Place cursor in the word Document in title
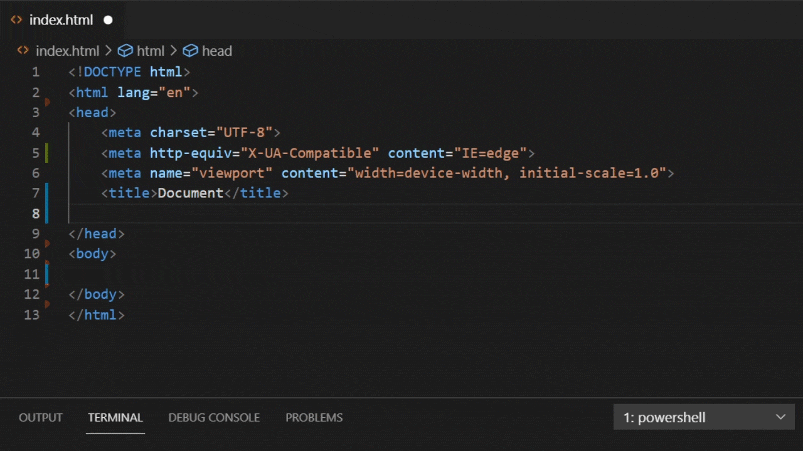Image resolution: width=803 pixels, height=451 pixels. click(x=190, y=193)
